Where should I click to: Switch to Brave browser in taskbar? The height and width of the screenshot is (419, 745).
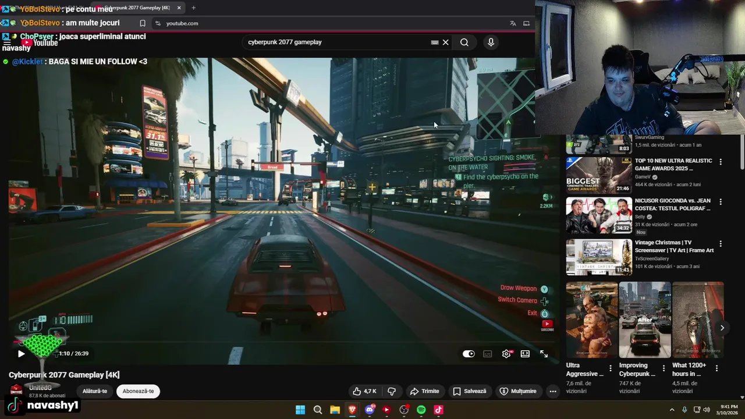(x=352, y=410)
